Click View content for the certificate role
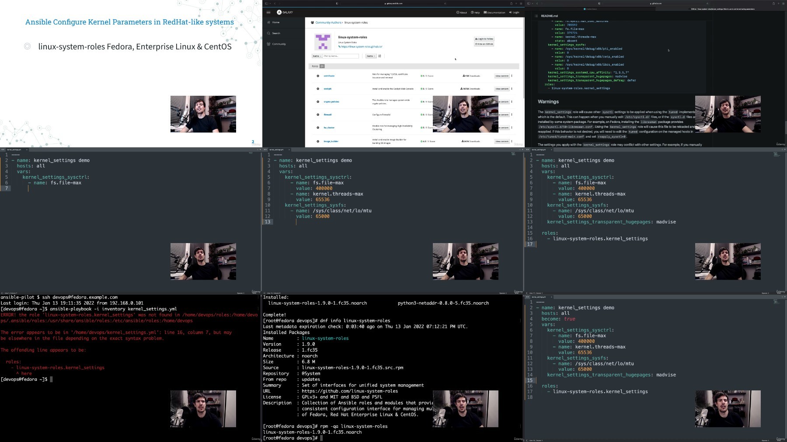The image size is (787, 442). click(501, 76)
